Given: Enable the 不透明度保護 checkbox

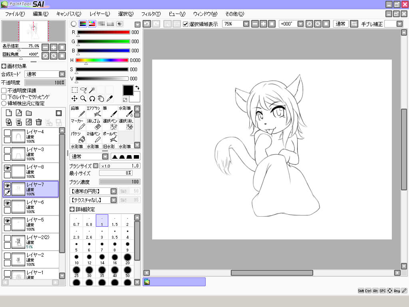Looking at the screenshot, I should [4, 91].
